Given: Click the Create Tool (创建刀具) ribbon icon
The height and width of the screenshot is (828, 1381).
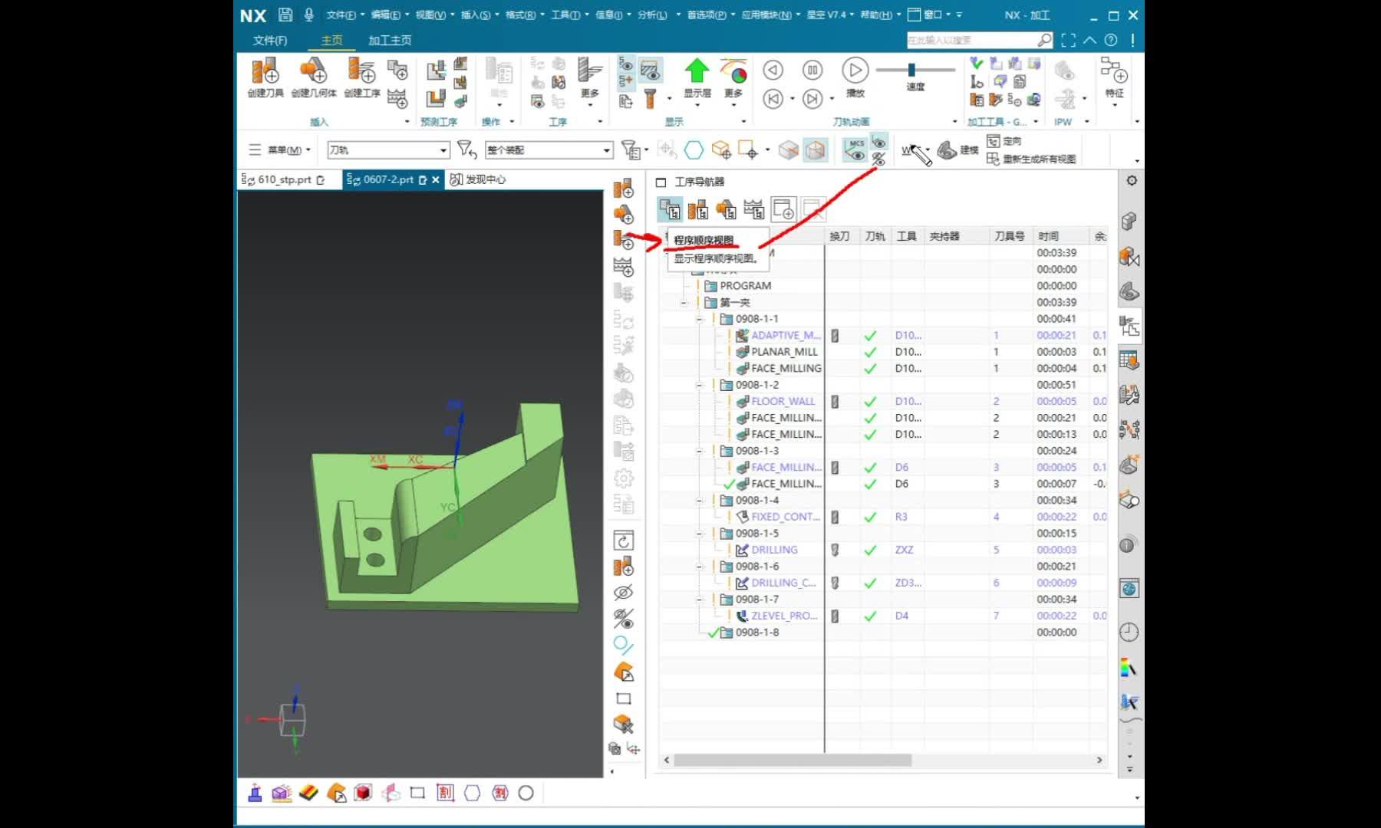Looking at the screenshot, I should [265, 71].
